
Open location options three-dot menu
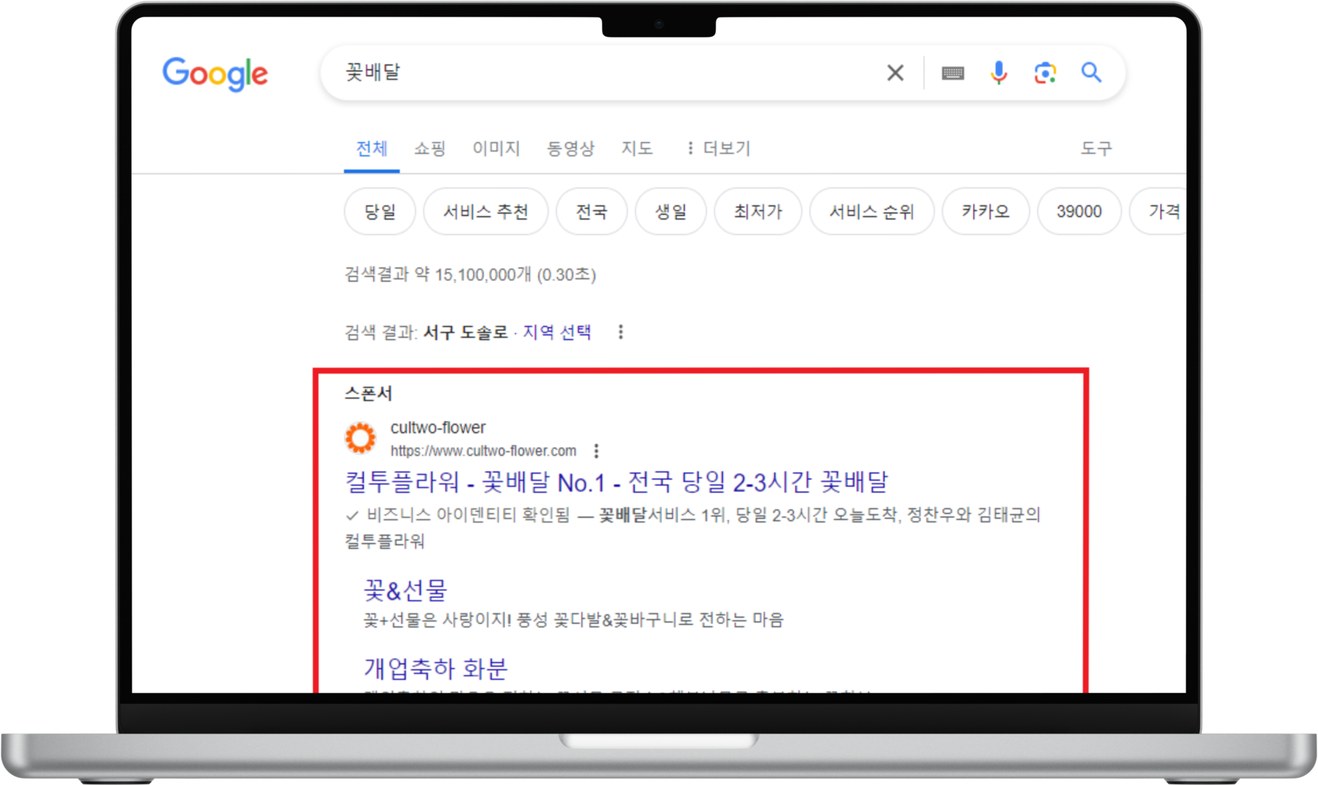(x=621, y=332)
